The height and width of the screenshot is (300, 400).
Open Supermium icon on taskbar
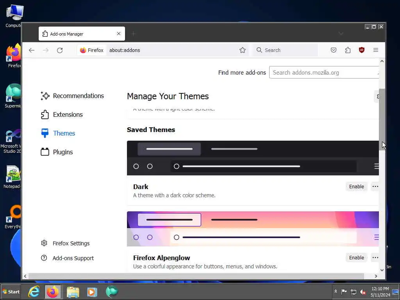click(x=112, y=291)
